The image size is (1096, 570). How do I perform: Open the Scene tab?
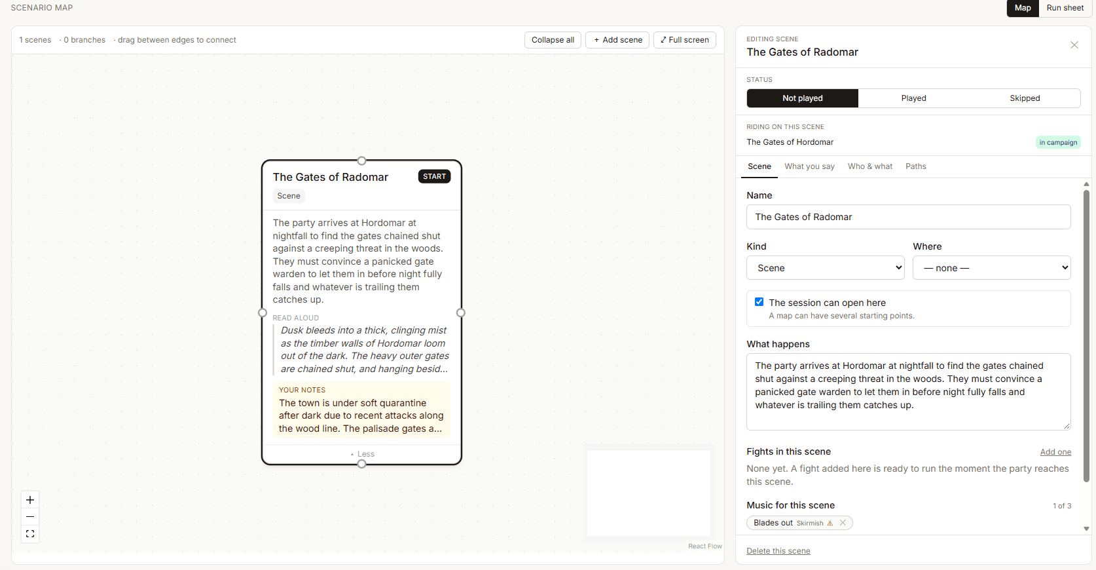(759, 166)
